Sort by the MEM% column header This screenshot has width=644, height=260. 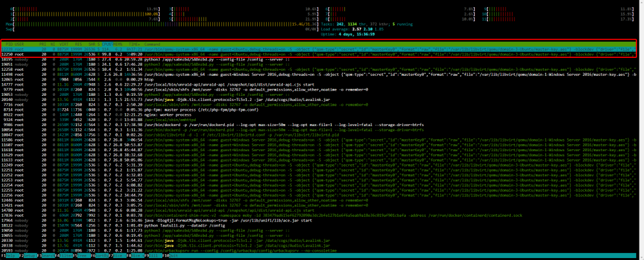pyautogui.click(x=118, y=44)
